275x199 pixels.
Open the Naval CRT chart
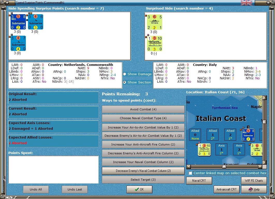coord(199,181)
